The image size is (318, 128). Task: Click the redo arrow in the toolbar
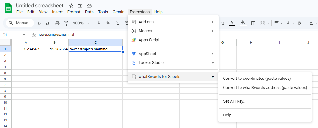(48, 23)
